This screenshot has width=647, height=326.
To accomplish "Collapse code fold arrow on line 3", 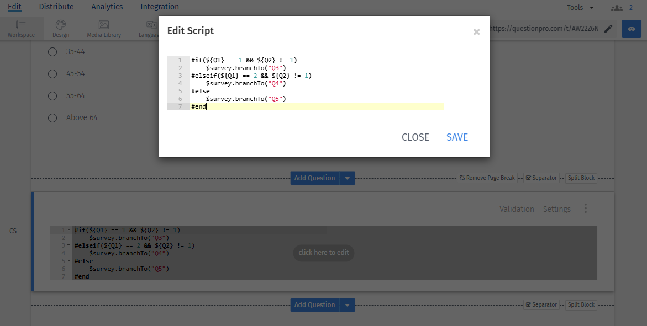I will 69,245.
